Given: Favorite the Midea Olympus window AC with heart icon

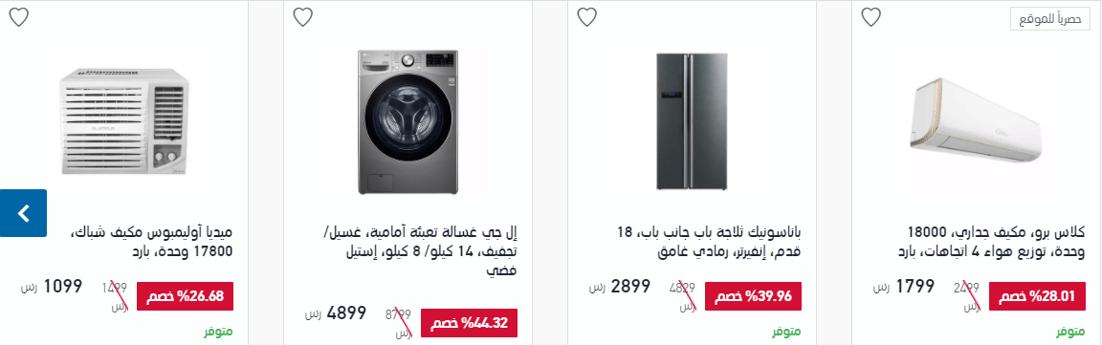Looking at the screenshot, I should pyautogui.click(x=19, y=17).
